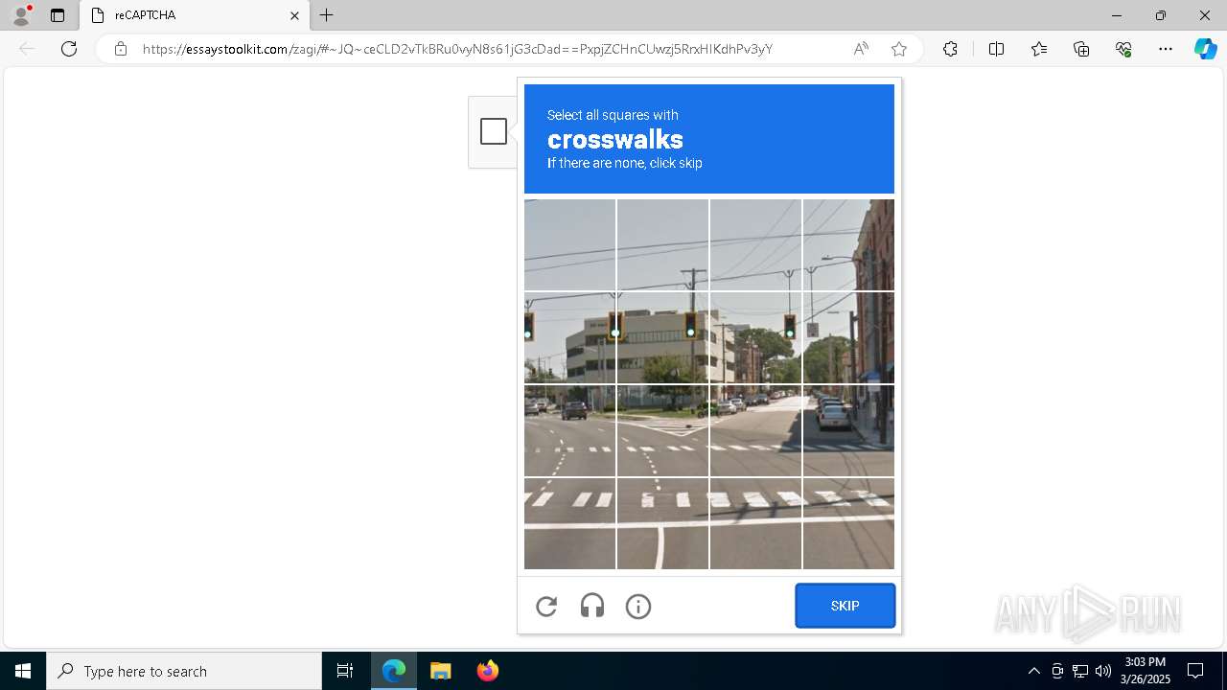This screenshot has width=1227, height=690.
Task: Open the browser profile icon
Action: point(21,15)
